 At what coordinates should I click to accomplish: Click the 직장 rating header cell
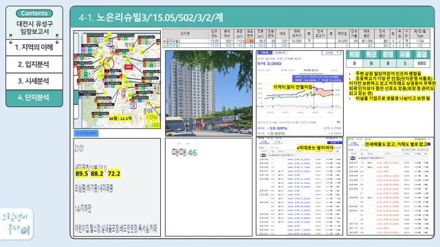tap(355, 54)
